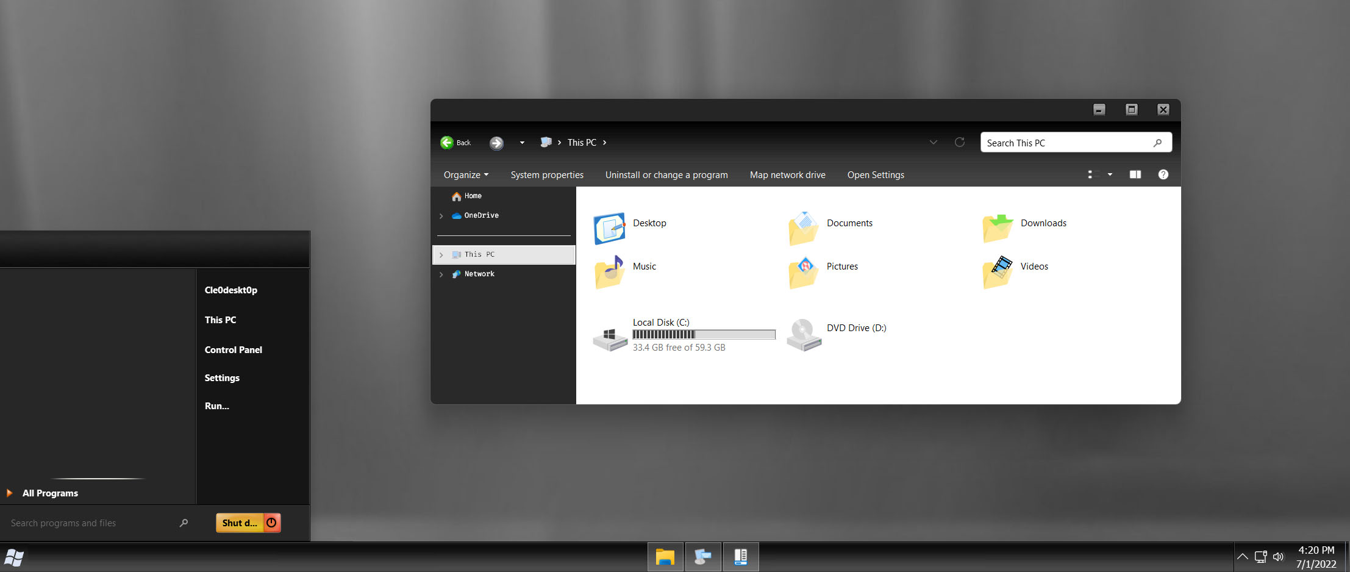Open the Downloads folder

[1043, 223]
